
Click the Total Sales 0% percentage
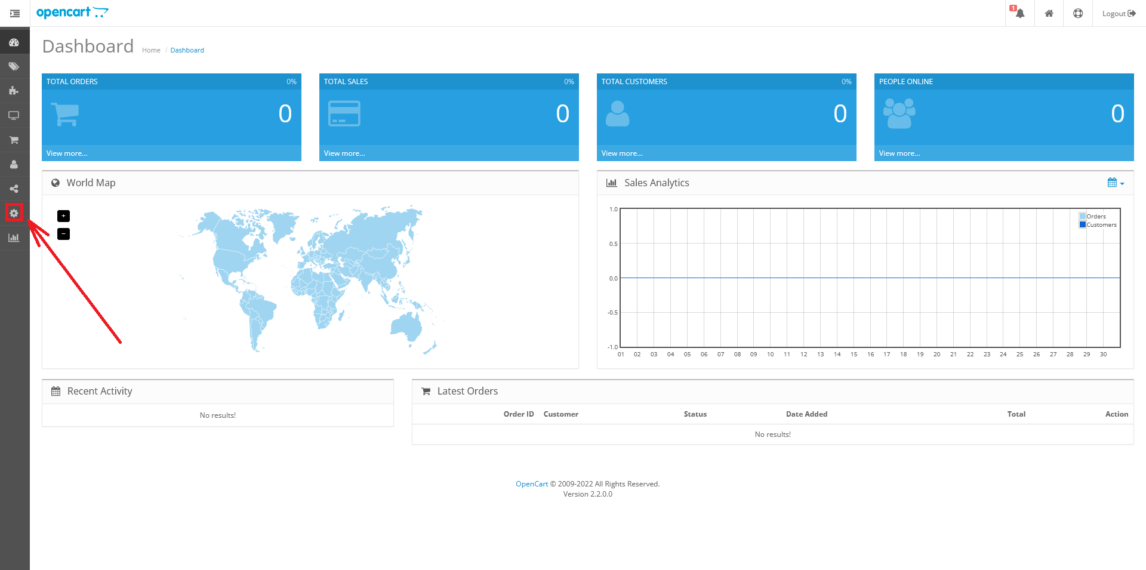coord(569,82)
